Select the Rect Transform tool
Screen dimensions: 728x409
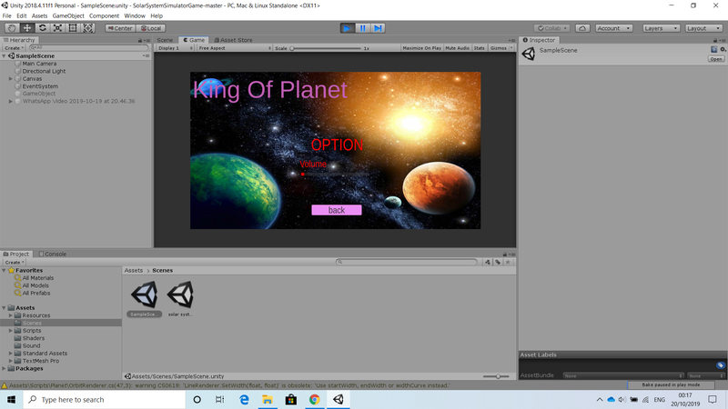[73, 28]
